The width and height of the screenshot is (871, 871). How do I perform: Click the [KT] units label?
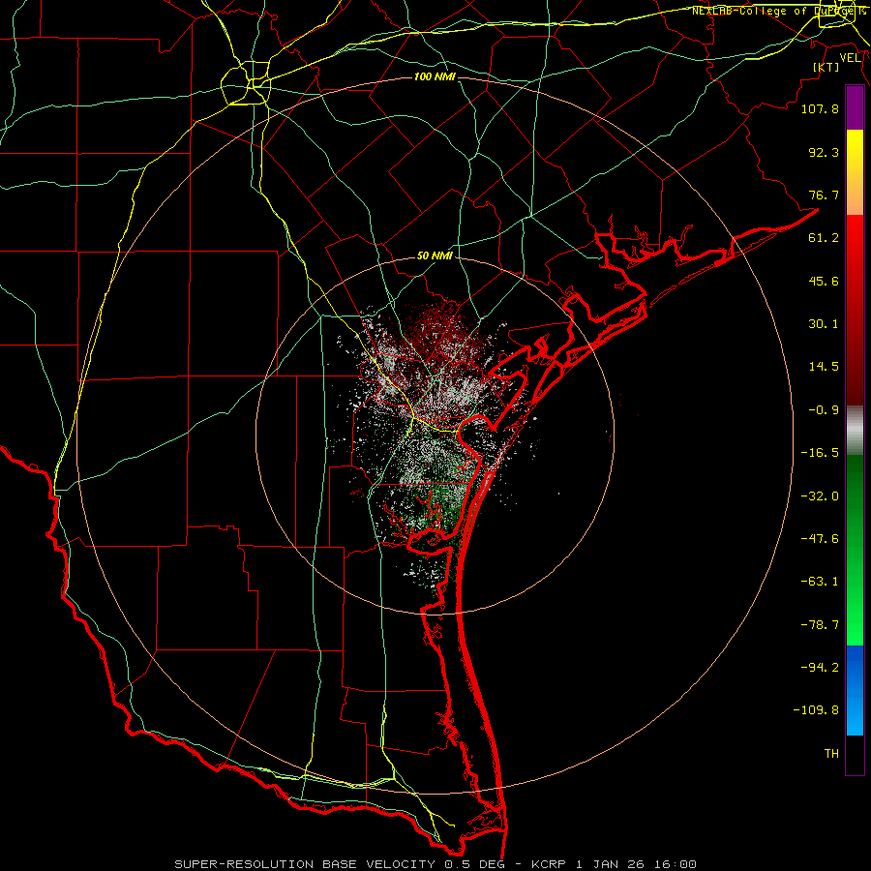(826, 67)
